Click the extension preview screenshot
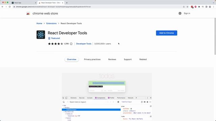 [107, 97]
